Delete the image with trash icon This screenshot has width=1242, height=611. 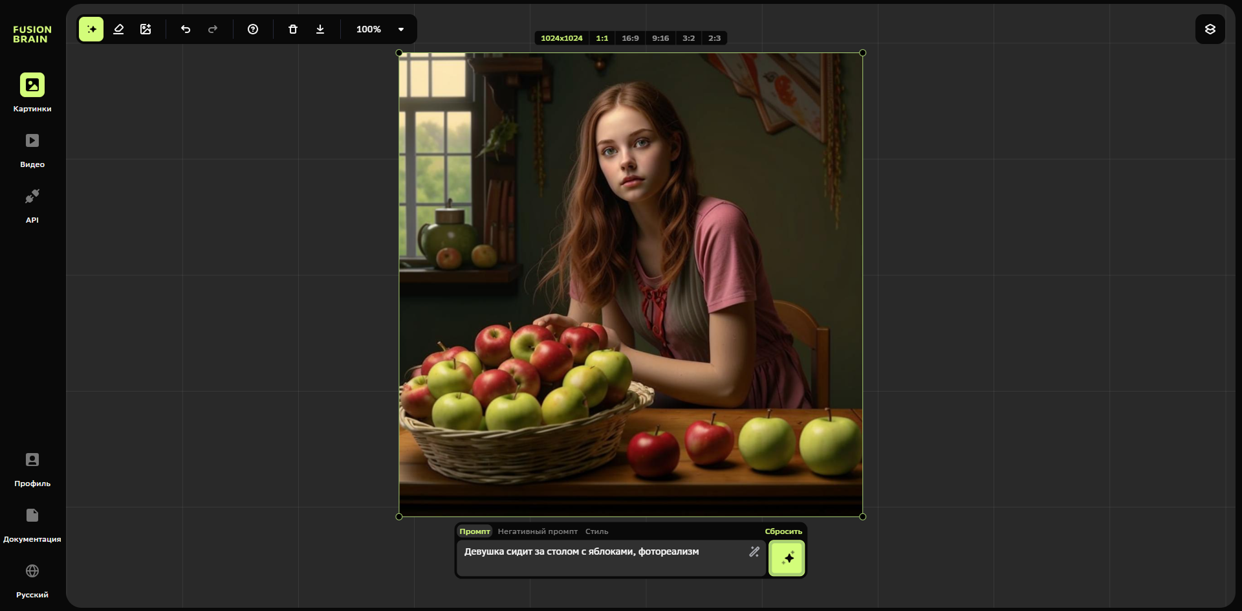click(293, 29)
